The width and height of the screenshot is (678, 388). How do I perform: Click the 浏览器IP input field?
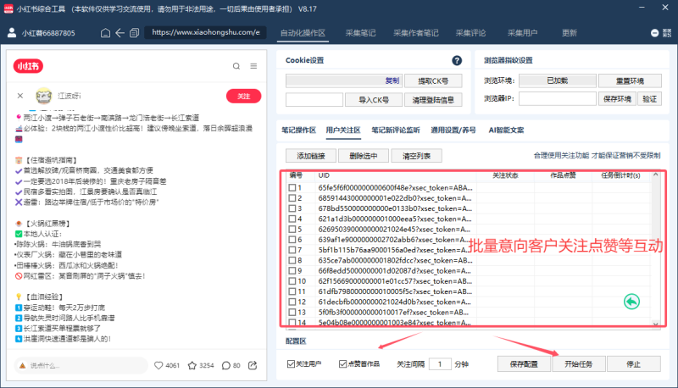click(558, 98)
